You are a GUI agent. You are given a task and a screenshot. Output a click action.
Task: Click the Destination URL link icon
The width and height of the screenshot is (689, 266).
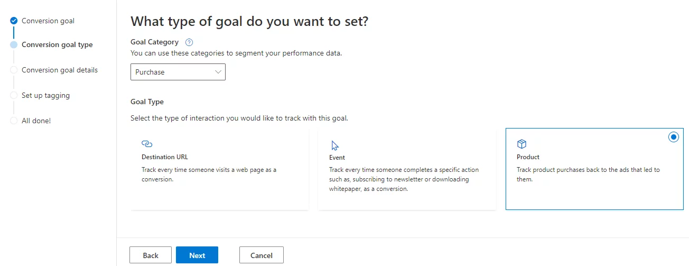click(x=147, y=144)
